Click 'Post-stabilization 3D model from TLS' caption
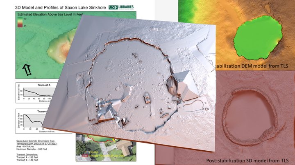The height and width of the screenshot is (165, 295). pyautogui.click(x=247, y=161)
